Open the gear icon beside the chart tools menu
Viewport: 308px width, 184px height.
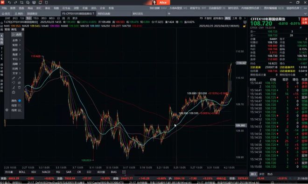[x=240, y=18]
